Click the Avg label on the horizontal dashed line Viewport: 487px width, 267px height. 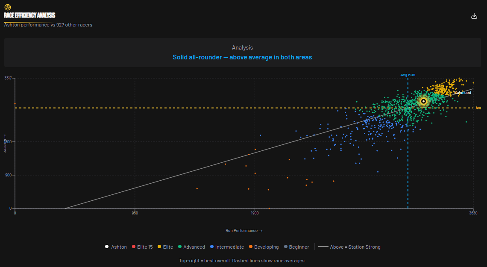coord(478,108)
